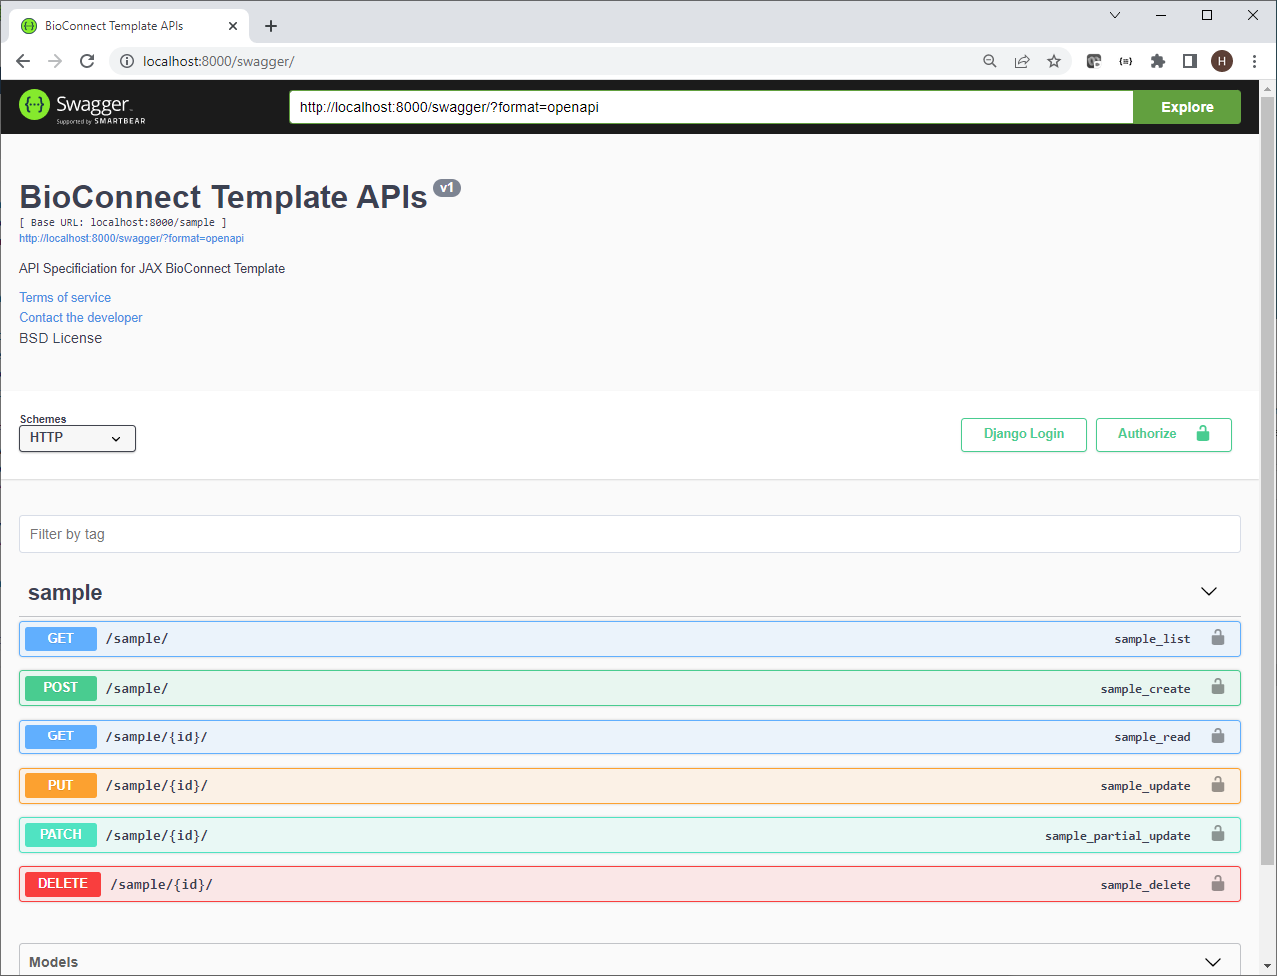Image resolution: width=1277 pixels, height=976 pixels.
Task: Click the bookmark star in the address bar
Action: click(1054, 61)
